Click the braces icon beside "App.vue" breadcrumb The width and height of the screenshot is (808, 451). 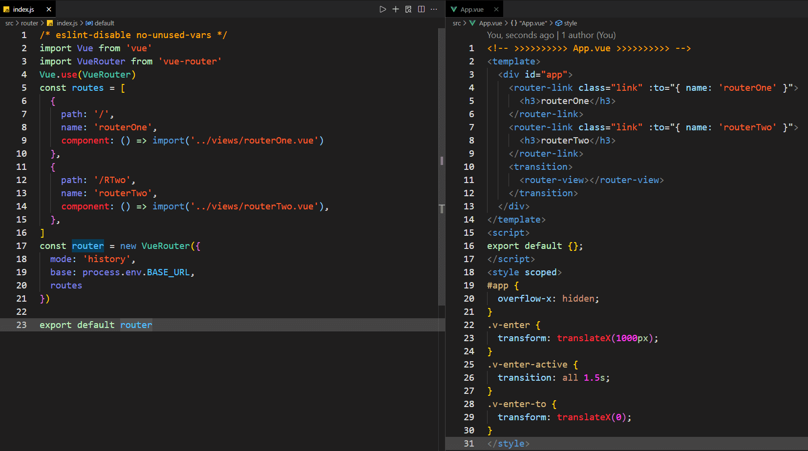click(514, 23)
